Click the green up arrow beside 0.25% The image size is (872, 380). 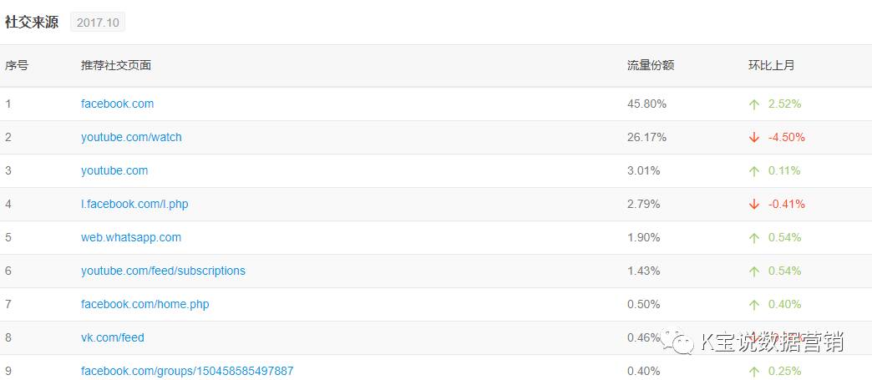(x=754, y=372)
